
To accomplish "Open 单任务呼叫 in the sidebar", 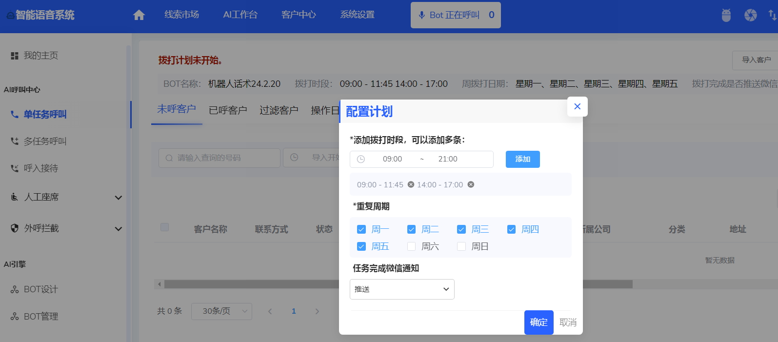I will coord(45,114).
